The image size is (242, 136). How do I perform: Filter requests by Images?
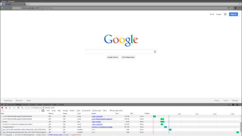[x=65, y=111]
